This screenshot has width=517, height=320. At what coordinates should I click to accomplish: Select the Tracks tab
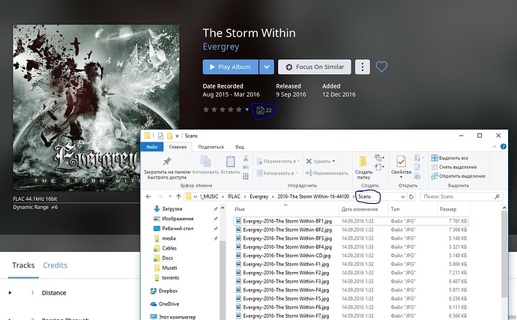point(23,265)
